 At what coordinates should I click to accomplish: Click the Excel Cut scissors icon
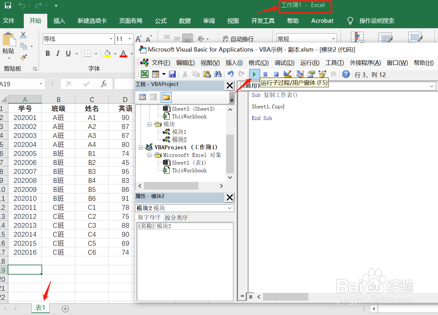[23, 35]
